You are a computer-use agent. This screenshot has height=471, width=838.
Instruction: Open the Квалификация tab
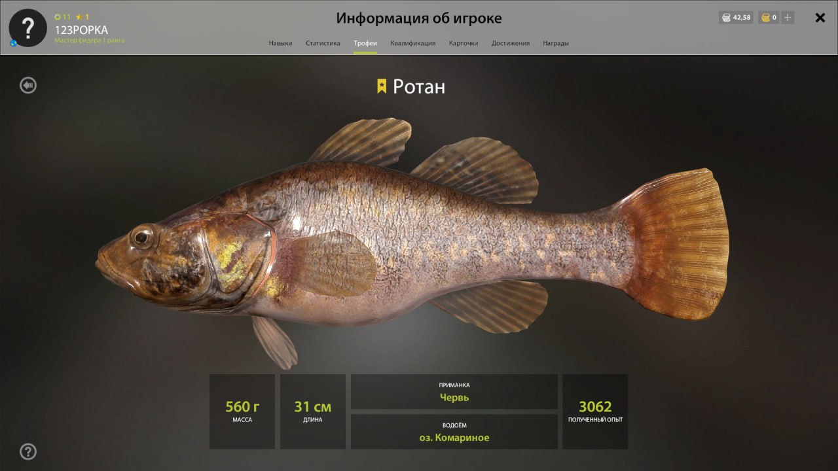pos(412,43)
